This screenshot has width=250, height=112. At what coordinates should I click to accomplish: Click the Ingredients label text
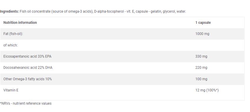point(9,11)
